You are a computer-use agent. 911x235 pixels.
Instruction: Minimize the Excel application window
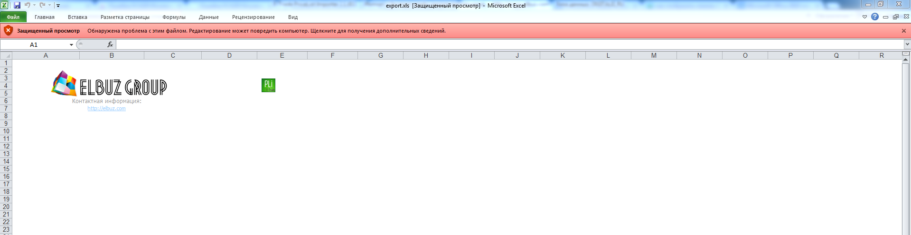(x=868, y=4)
